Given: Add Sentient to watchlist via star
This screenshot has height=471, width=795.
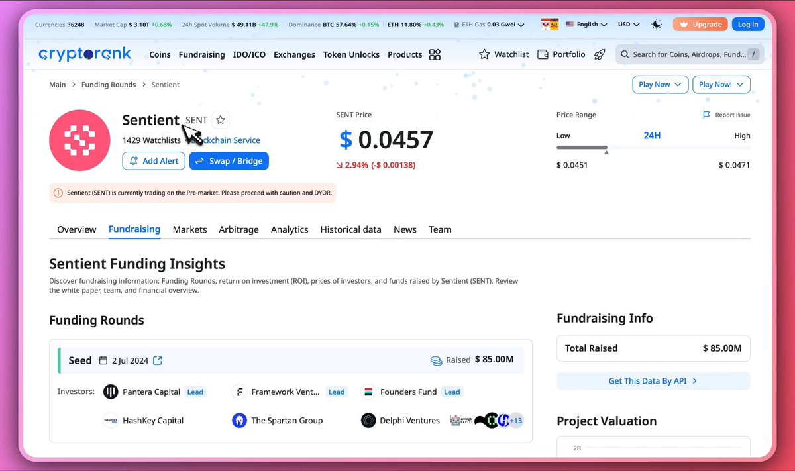Looking at the screenshot, I should pyautogui.click(x=221, y=120).
